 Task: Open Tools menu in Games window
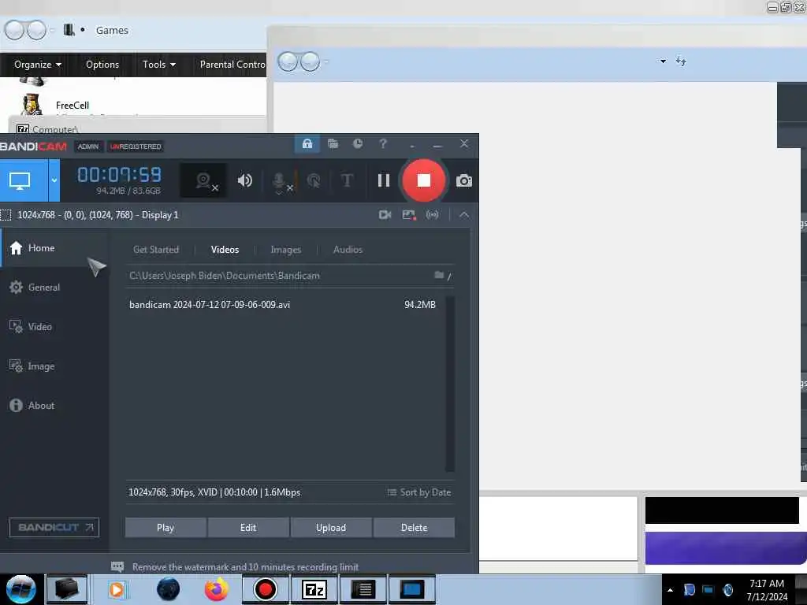tap(159, 65)
